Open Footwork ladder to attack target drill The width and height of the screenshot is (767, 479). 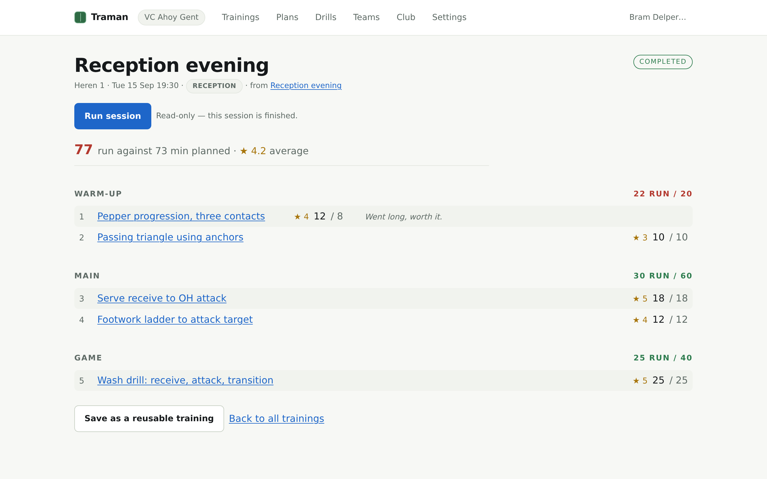(175, 320)
